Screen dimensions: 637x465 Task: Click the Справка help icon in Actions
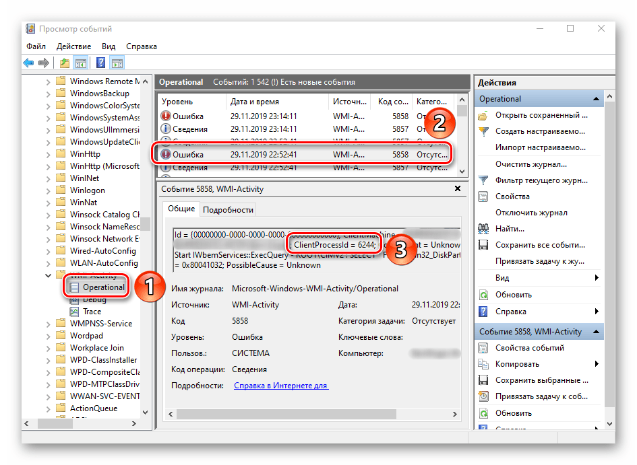coord(483,312)
